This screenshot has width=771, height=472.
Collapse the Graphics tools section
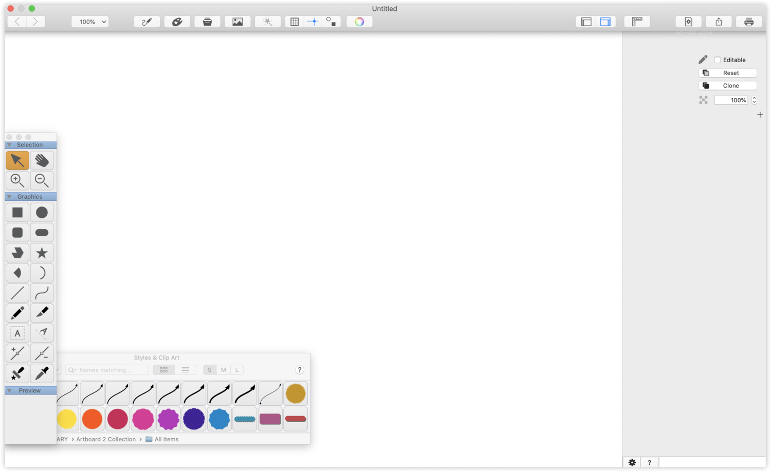coord(9,197)
